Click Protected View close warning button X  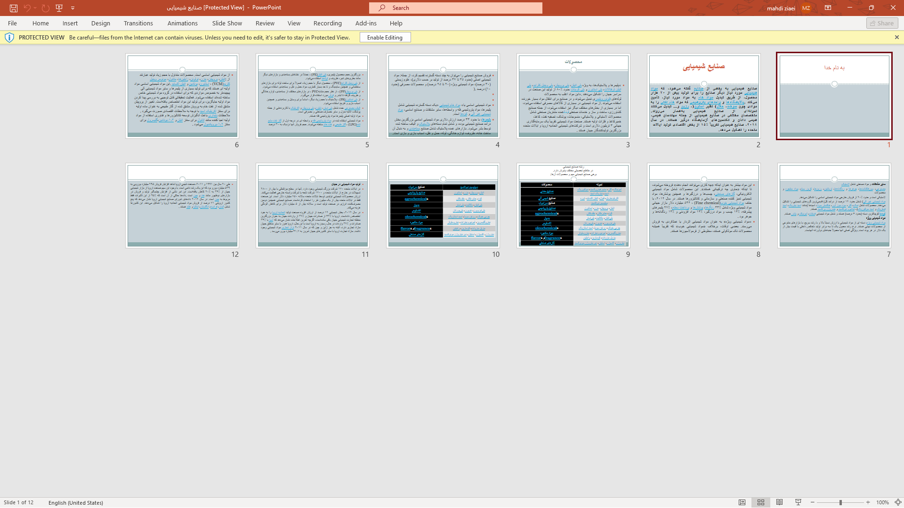click(x=897, y=37)
